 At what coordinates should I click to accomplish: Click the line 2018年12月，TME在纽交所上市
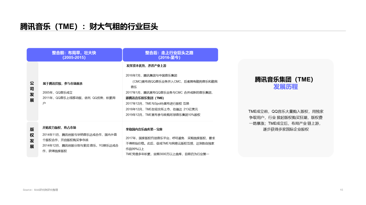[x=162, y=109]
